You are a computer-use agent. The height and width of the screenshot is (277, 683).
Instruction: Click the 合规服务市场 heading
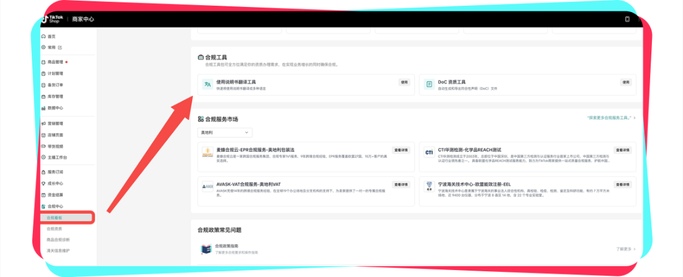tap(221, 119)
